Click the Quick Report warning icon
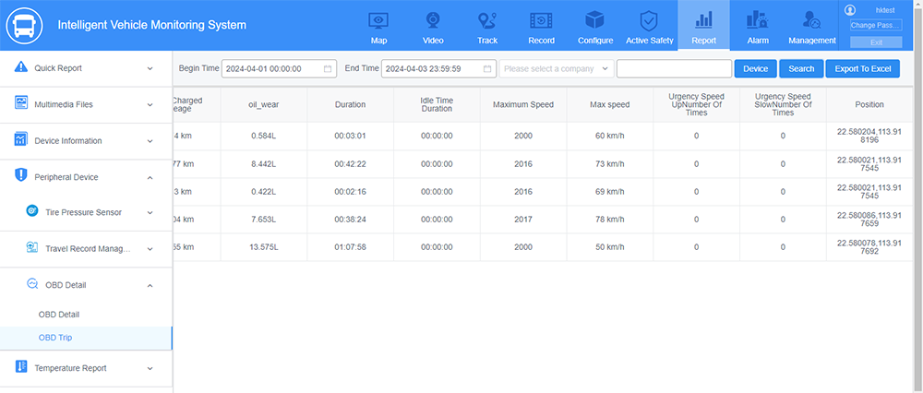 click(x=21, y=66)
